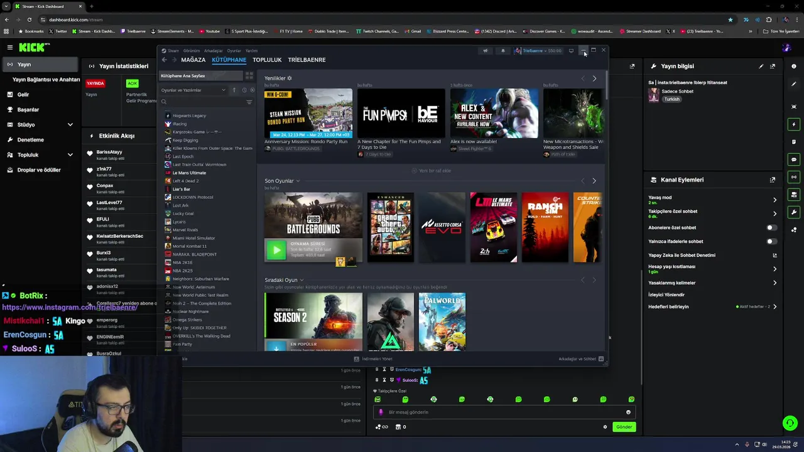Expand Yasaklanmış kelimeler settings

coord(774,283)
